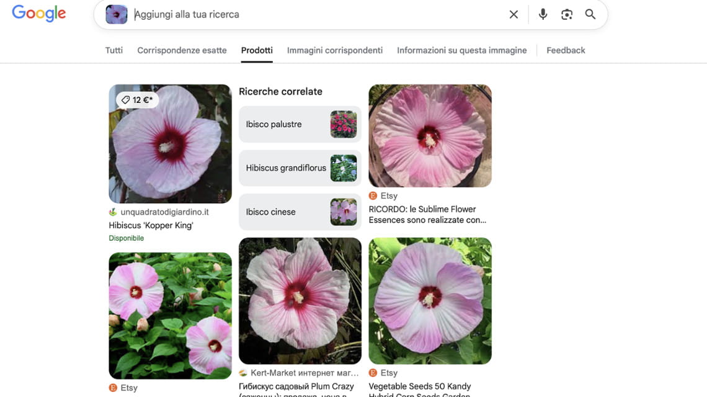Viewport: 707px width, 397px height.
Task: Click the X to clear the search
Action: (x=514, y=14)
